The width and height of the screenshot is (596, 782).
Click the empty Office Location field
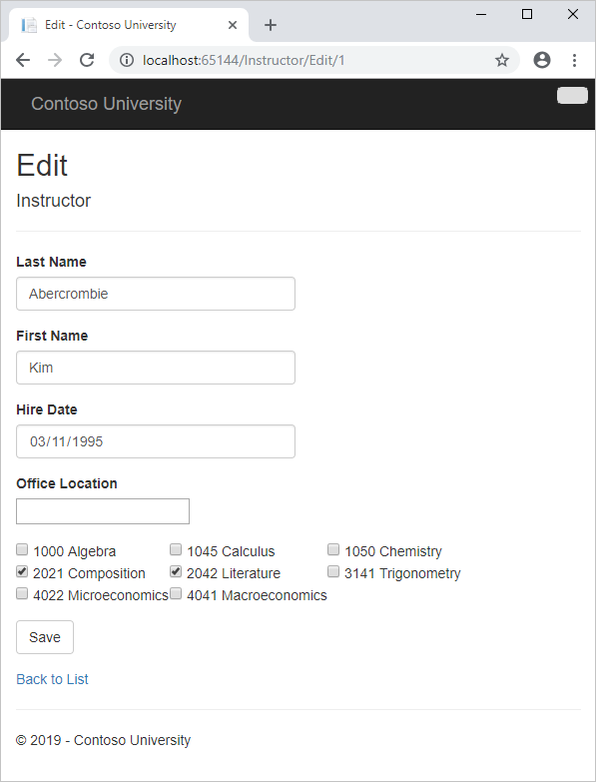click(103, 511)
